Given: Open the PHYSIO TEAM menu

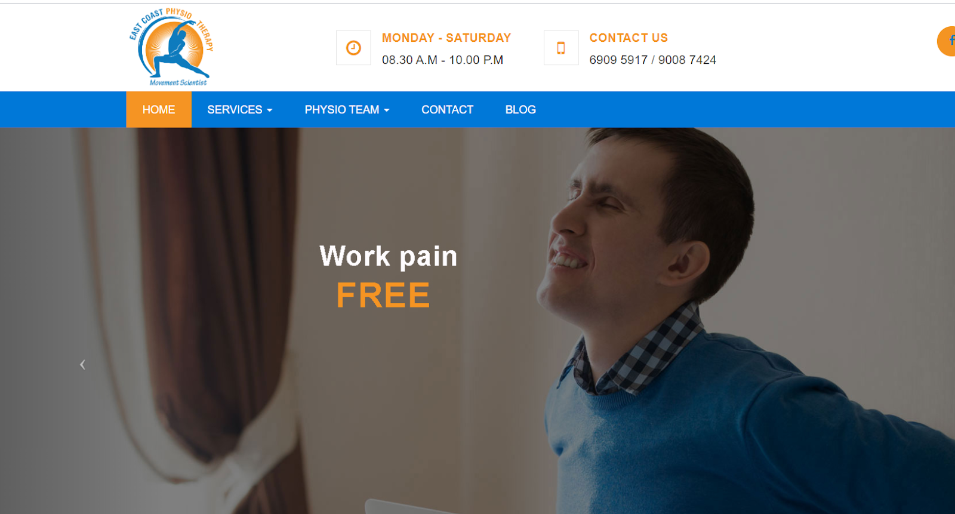Looking at the screenshot, I should click(347, 110).
